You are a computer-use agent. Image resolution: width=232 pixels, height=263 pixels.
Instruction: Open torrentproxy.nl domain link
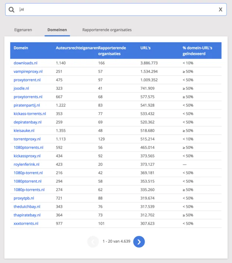point(27,139)
